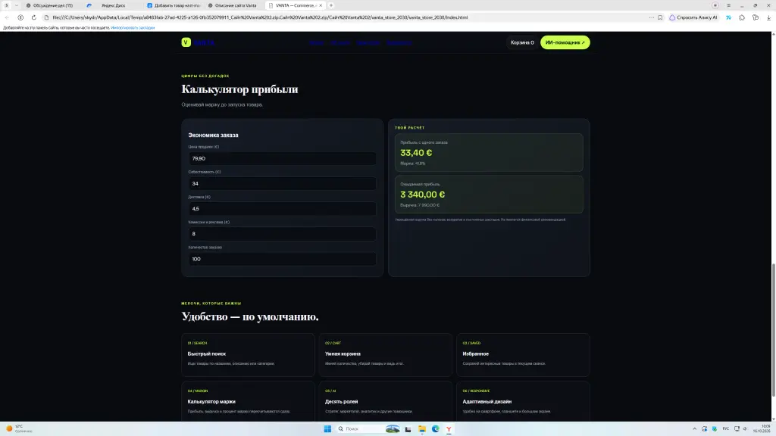
Task: Open the Windows Start menu
Action: tap(327, 428)
